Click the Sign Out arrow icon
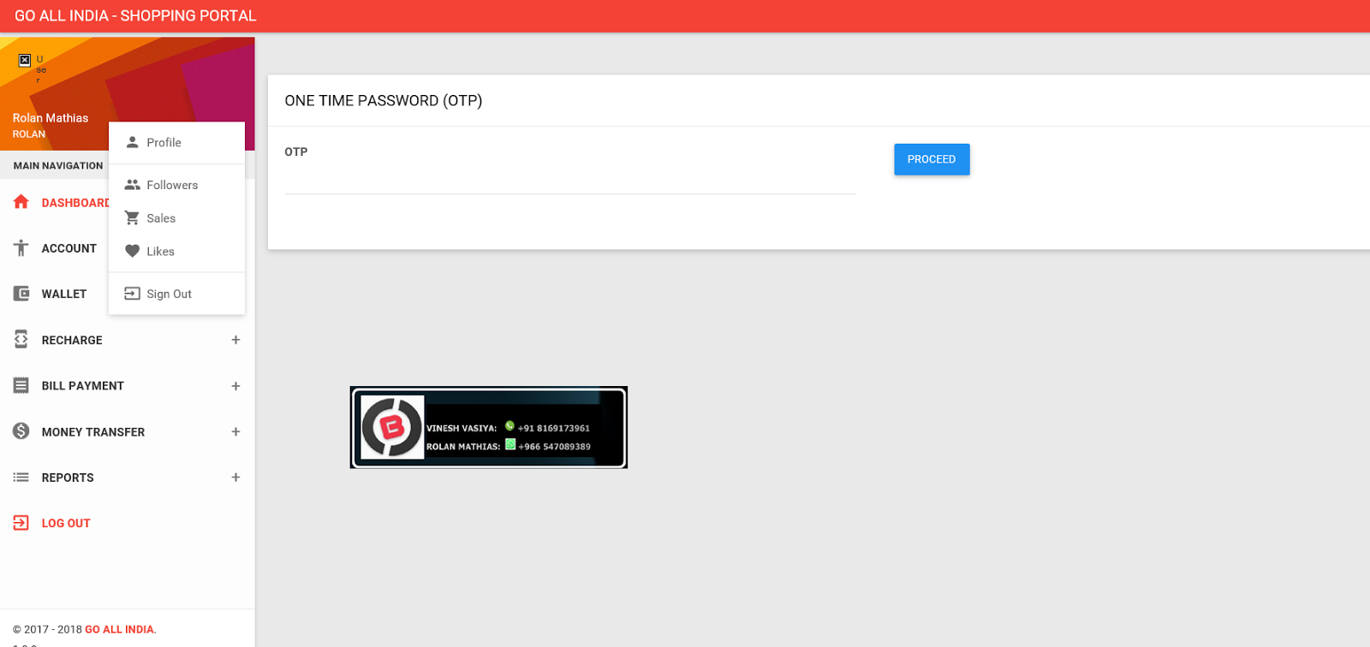The image size is (1370, 647). pyautogui.click(x=132, y=294)
